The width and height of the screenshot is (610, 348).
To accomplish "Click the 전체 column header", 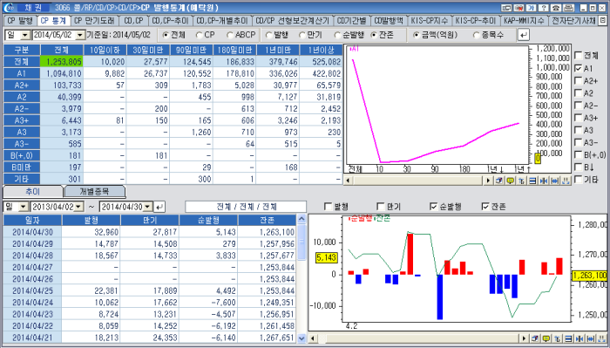I will point(62,50).
